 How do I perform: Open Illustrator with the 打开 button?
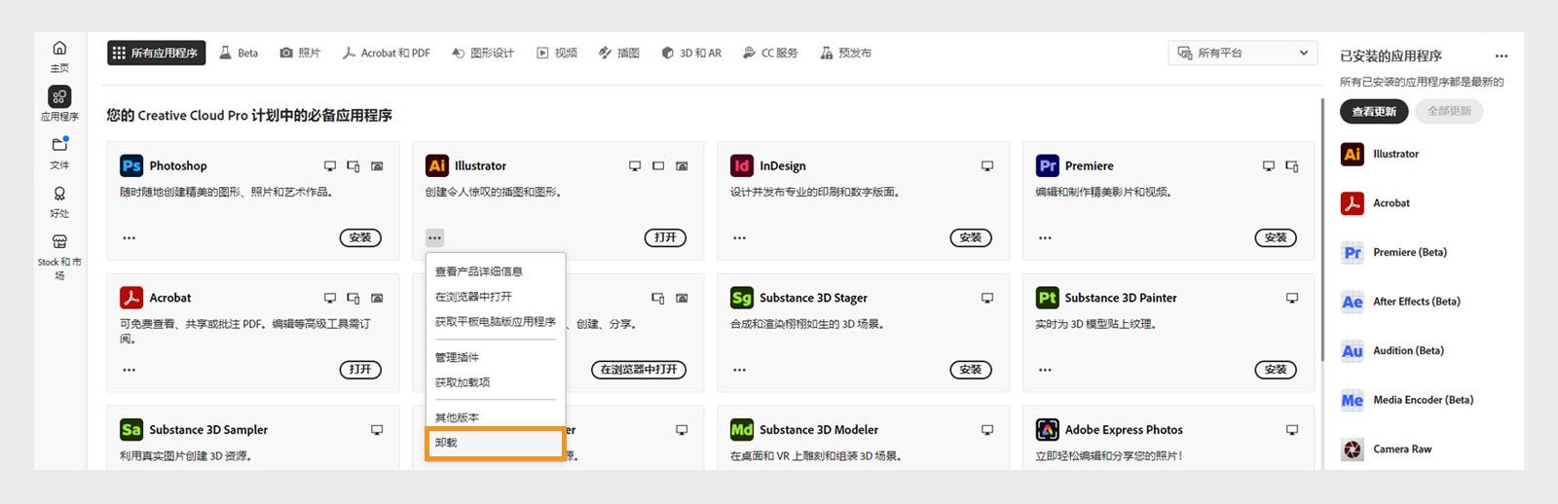point(665,237)
